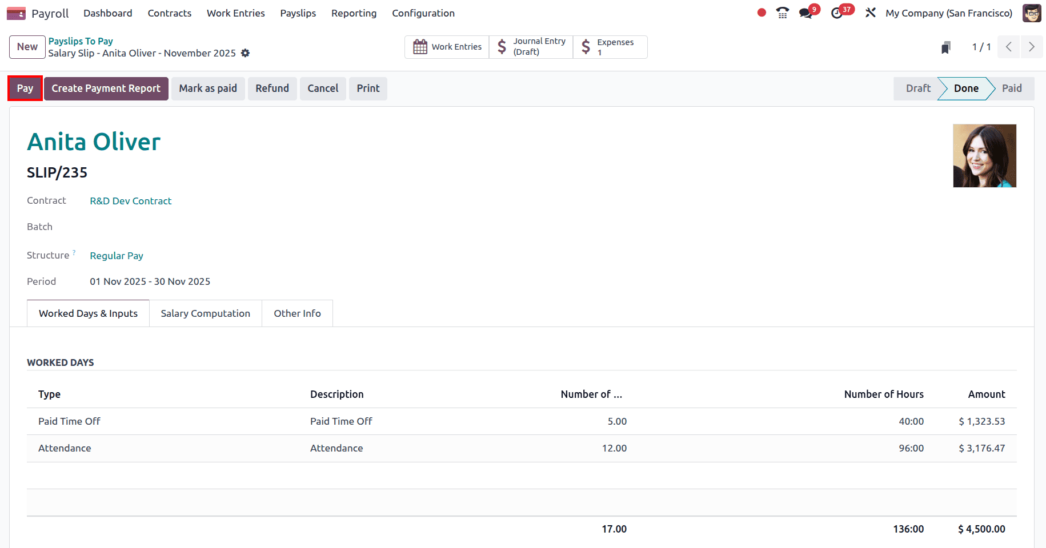Screen dimensions: 1046x548
Task: Open the developer tools icon
Action: tap(870, 13)
